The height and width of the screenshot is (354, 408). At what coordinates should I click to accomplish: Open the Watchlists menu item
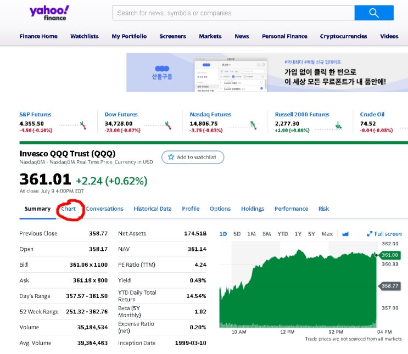pos(85,36)
